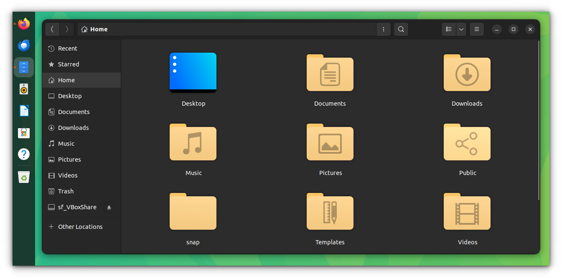This screenshot has height=279, width=562.
Task: Open the snap folder thumbnail
Action: coord(193,212)
